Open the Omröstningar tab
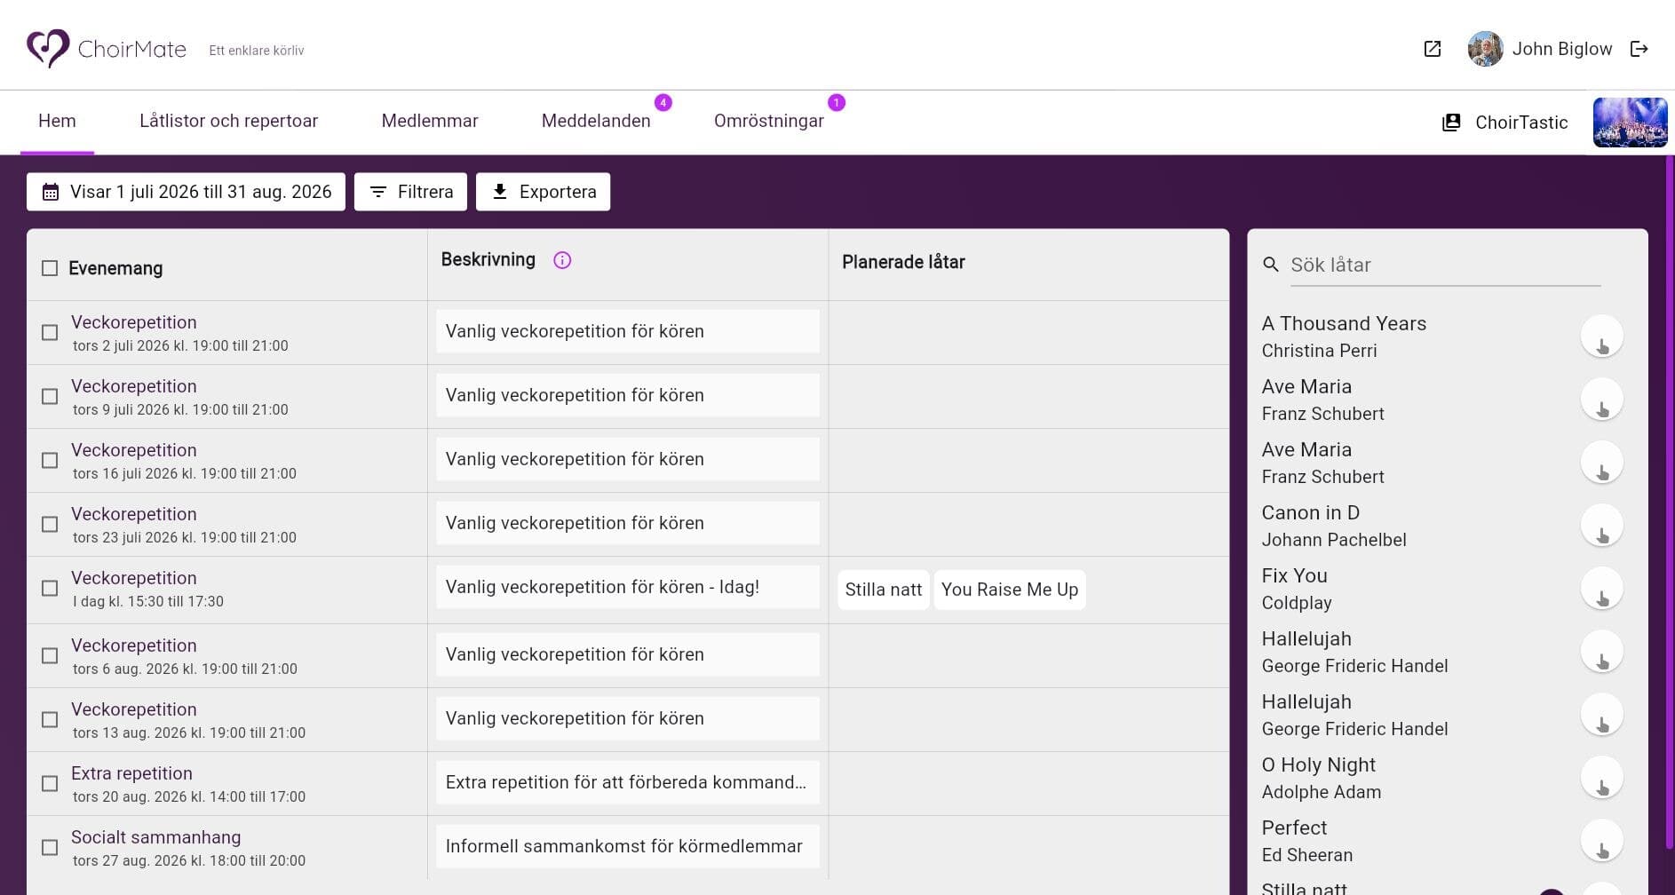 click(769, 121)
